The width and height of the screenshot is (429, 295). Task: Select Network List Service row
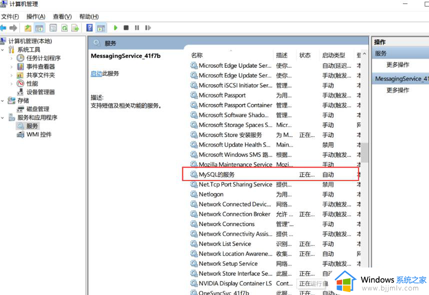click(x=275, y=244)
